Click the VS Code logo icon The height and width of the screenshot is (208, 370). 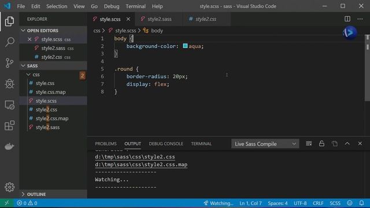[x=7, y=6]
